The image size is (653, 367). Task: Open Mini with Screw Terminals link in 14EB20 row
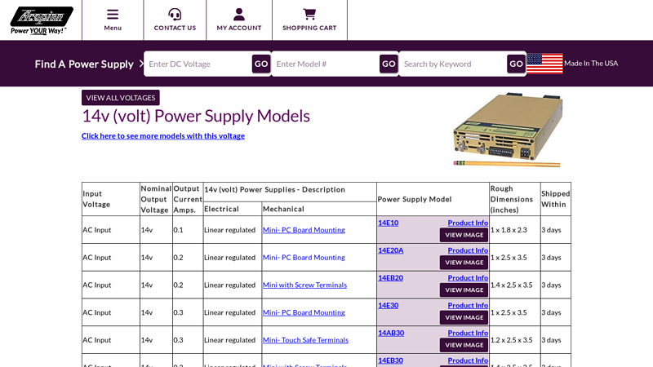click(x=304, y=285)
